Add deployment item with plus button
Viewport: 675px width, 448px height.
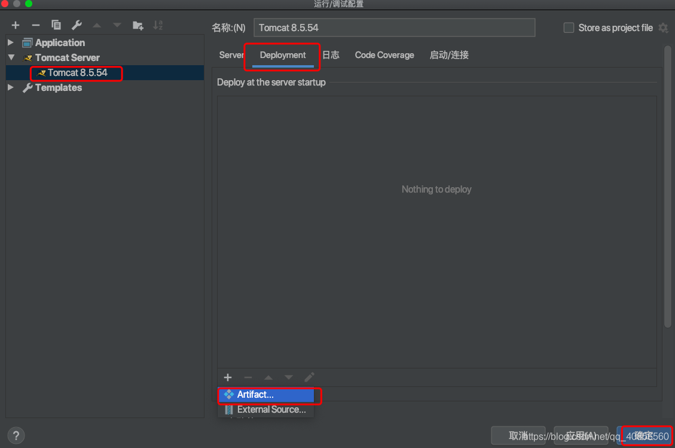[228, 378]
